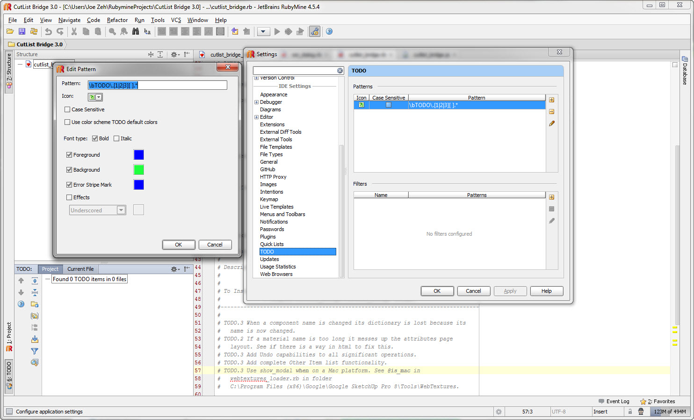Click the Pattern text input field
Screen dimensions: 694x420
pos(157,85)
